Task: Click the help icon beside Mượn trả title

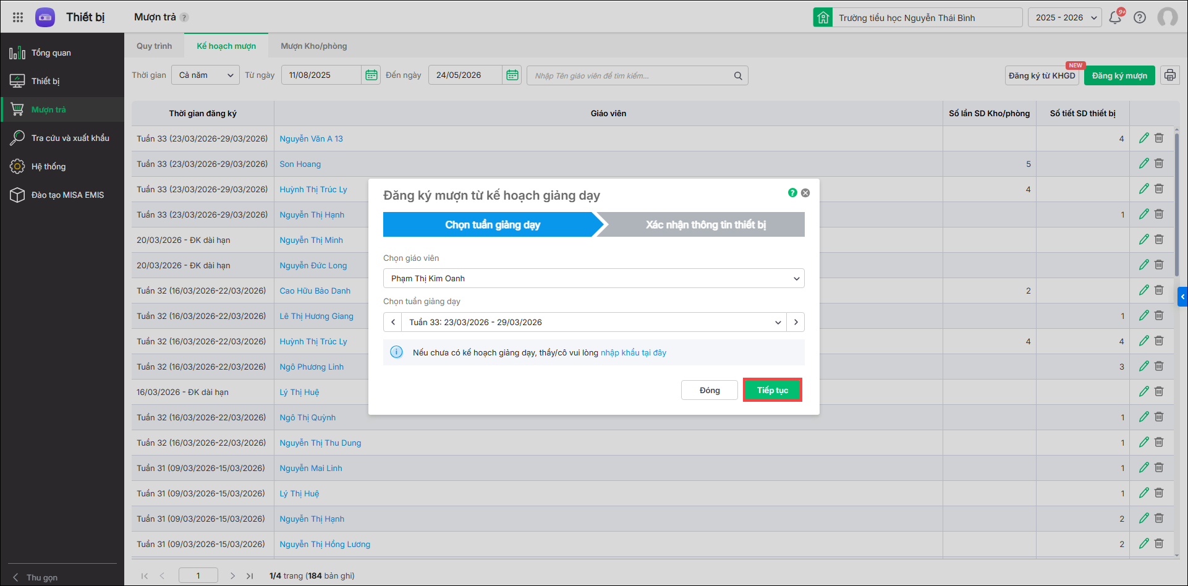Action: click(184, 17)
